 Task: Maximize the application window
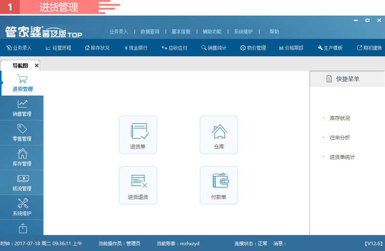coord(367,20)
